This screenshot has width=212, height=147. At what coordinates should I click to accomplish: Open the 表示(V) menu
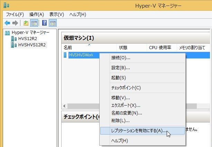pos(56,14)
